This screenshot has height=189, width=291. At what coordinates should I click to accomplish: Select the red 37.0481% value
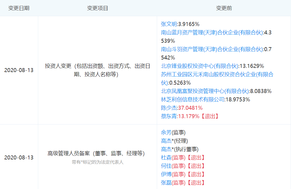190,108
